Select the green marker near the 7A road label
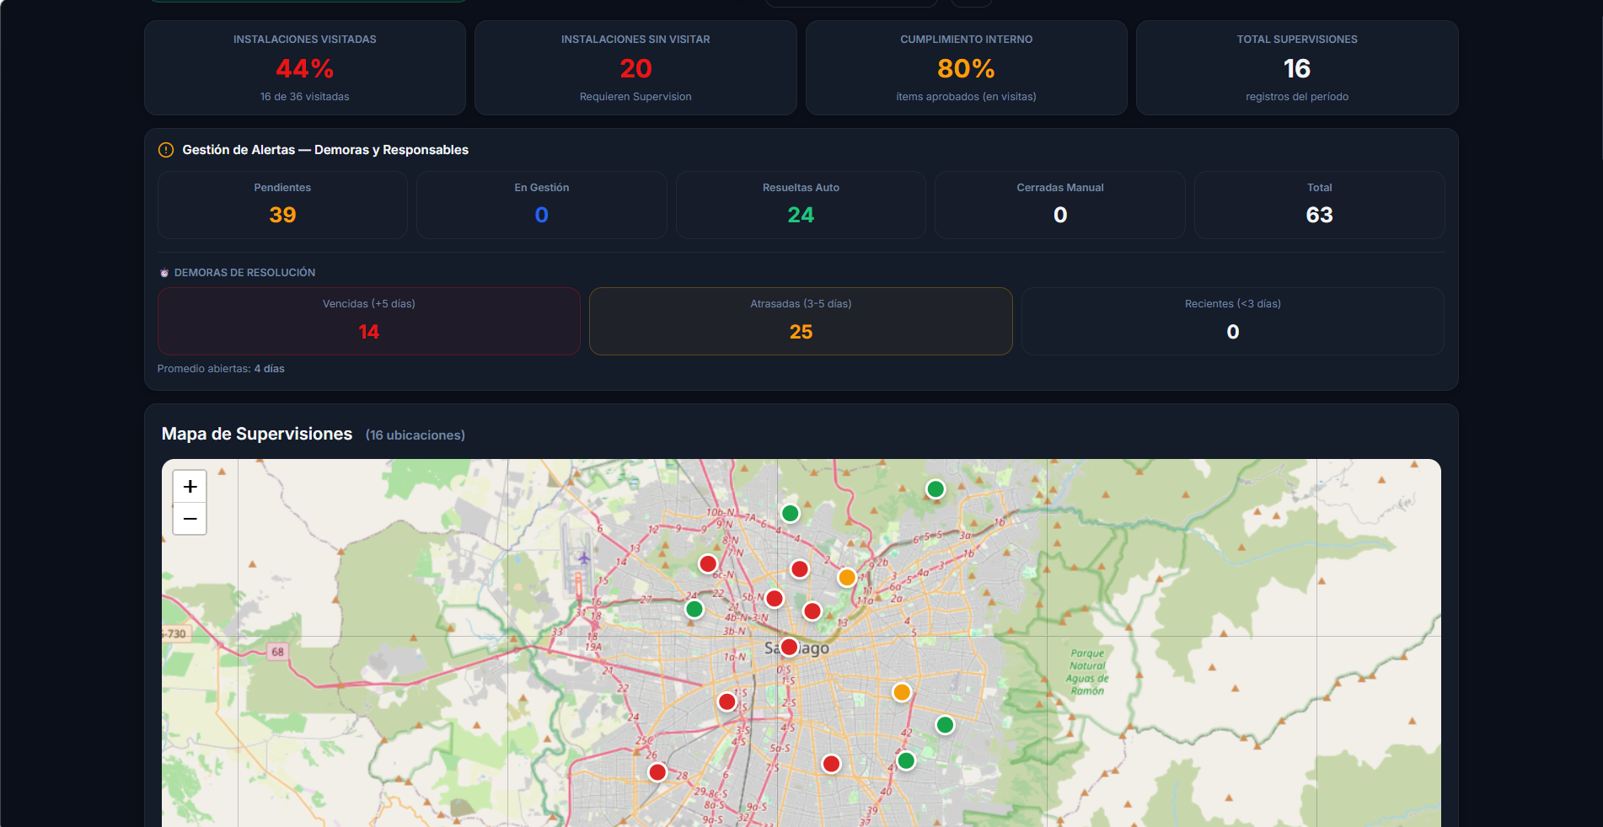This screenshot has width=1603, height=827. [x=790, y=513]
